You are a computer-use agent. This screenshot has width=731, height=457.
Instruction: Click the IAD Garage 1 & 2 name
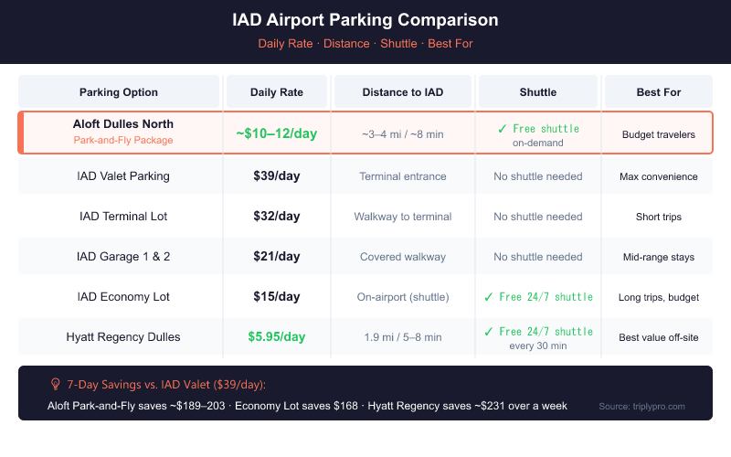click(123, 257)
